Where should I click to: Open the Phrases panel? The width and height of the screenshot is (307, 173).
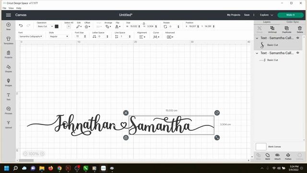[x=9, y=111]
